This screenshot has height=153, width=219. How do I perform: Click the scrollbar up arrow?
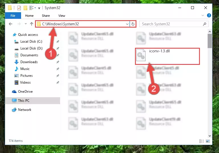coord(210,32)
